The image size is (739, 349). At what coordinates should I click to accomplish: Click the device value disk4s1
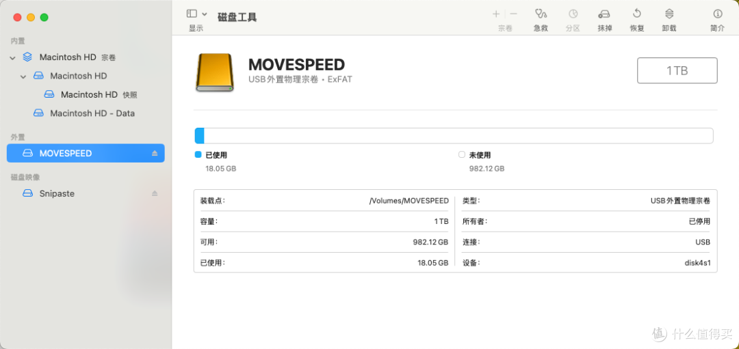[x=697, y=263]
